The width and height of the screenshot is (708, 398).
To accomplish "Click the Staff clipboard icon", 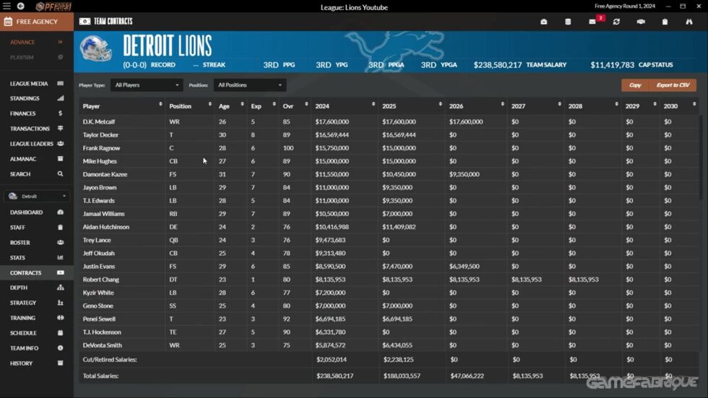I will (x=61, y=228).
